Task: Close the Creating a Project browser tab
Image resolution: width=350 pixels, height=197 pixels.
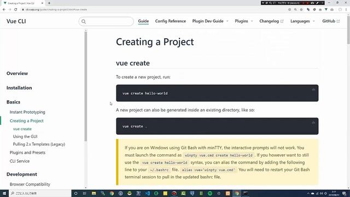Action: tap(42, 3)
